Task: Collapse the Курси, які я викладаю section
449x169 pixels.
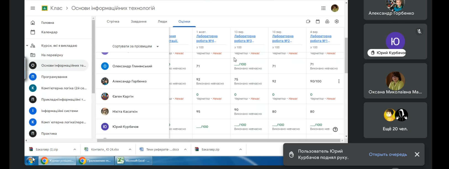Action: [27, 46]
